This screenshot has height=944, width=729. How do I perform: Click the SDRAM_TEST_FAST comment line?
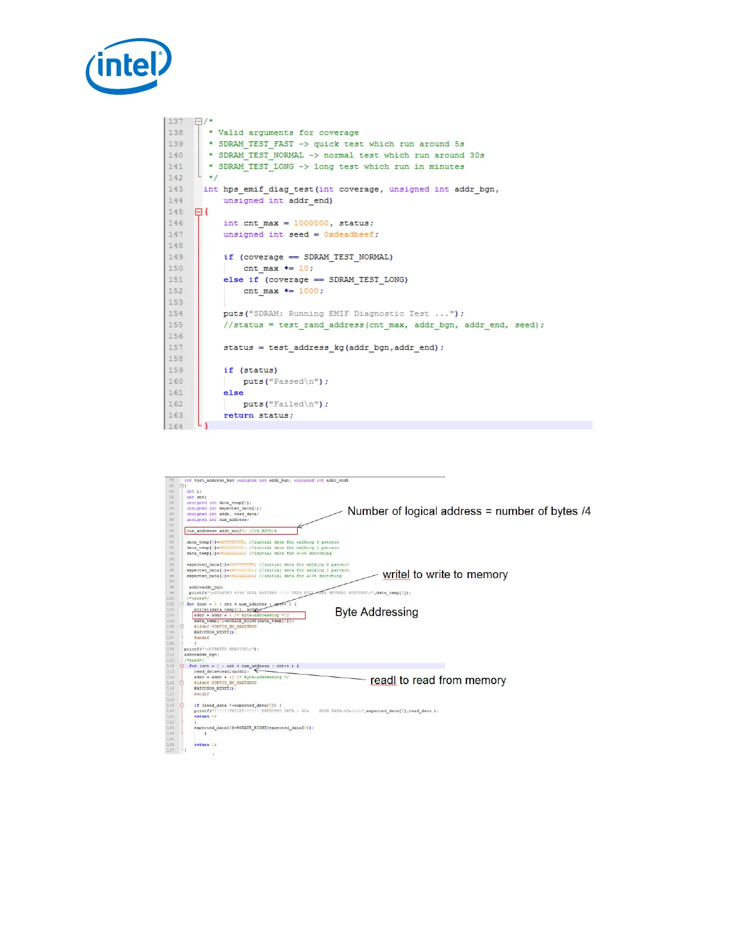click(x=337, y=144)
